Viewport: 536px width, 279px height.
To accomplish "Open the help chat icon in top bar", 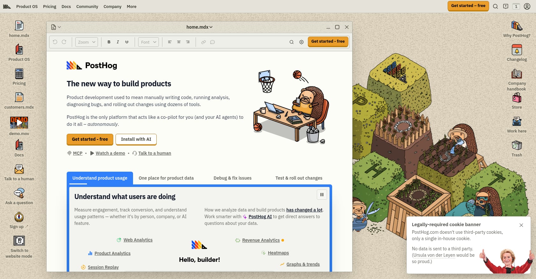I will click(506, 6).
